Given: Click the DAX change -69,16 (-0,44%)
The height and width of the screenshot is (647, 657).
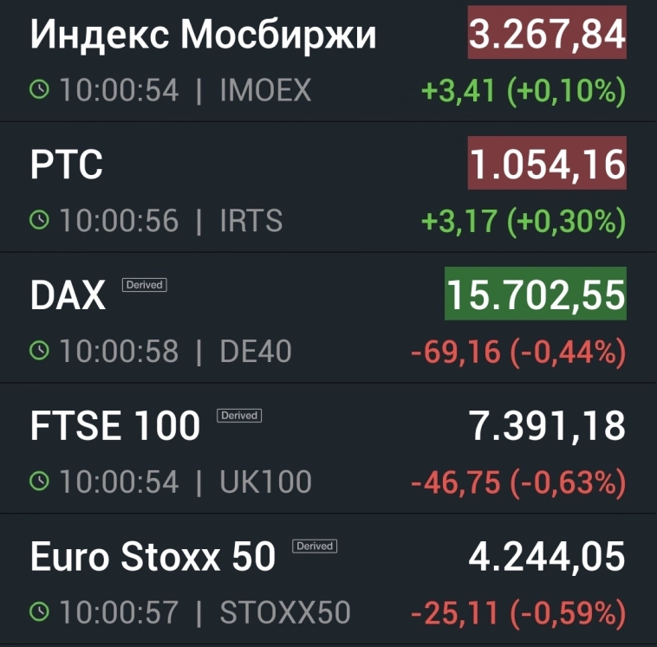Looking at the screenshot, I should (518, 352).
